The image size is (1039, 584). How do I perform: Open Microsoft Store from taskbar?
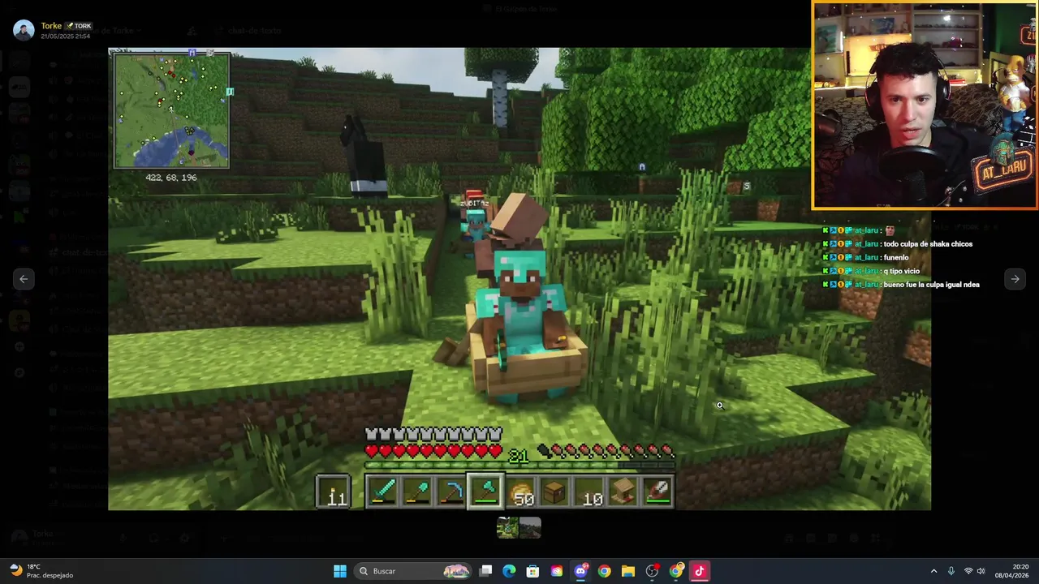[532, 571]
